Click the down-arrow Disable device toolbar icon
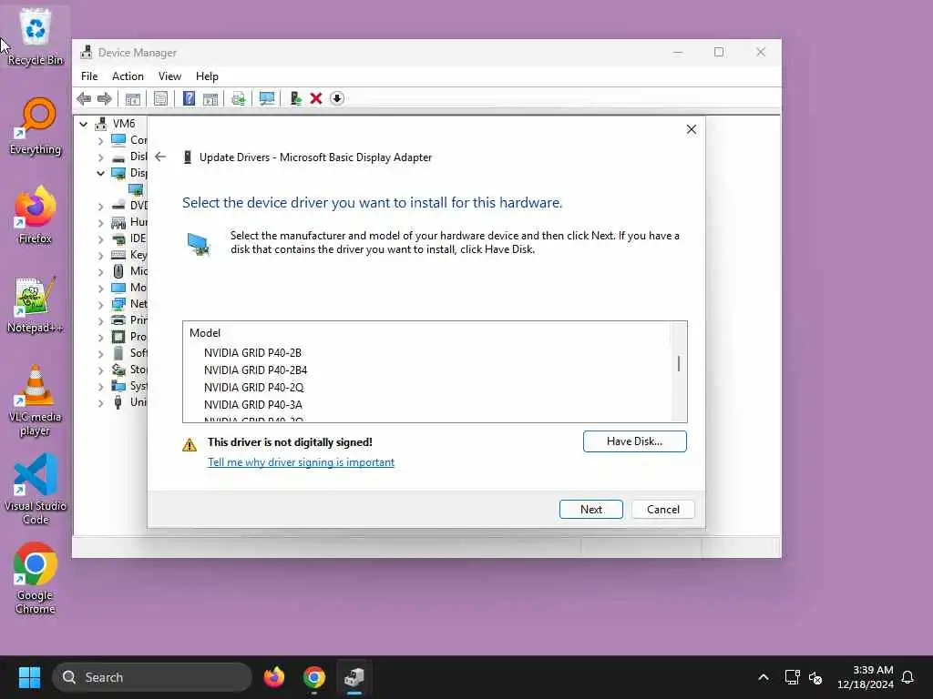The height and width of the screenshot is (699, 933). click(x=337, y=98)
